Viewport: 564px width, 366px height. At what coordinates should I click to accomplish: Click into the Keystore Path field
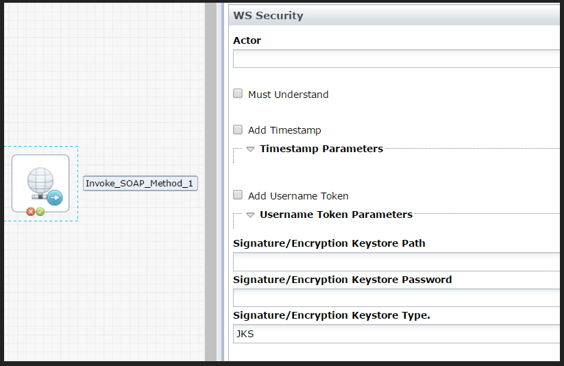(397, 262)
